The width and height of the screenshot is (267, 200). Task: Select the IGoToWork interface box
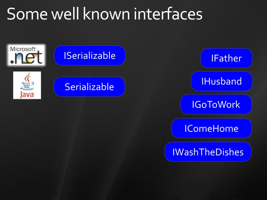pyautogui.click(x=216, y=104)
